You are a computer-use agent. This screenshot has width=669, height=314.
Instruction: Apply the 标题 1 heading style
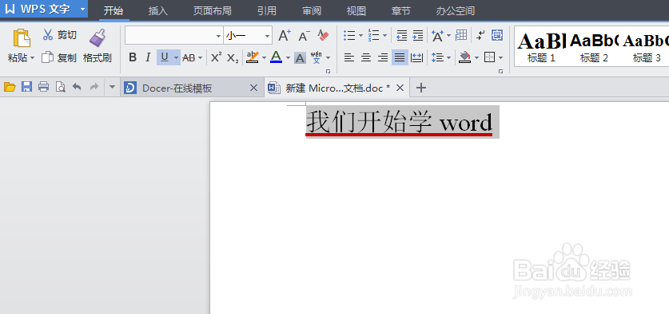pyautogui.click(x=541, y=47)
